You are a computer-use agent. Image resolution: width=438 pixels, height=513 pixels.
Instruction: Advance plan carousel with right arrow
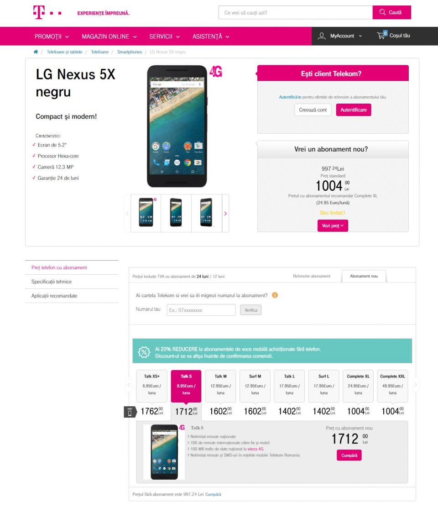[x=416, y=385]
